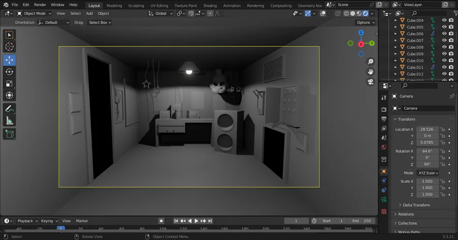Activate the Measure tool
The image size is (458, 240).
[x=9, y=121]
